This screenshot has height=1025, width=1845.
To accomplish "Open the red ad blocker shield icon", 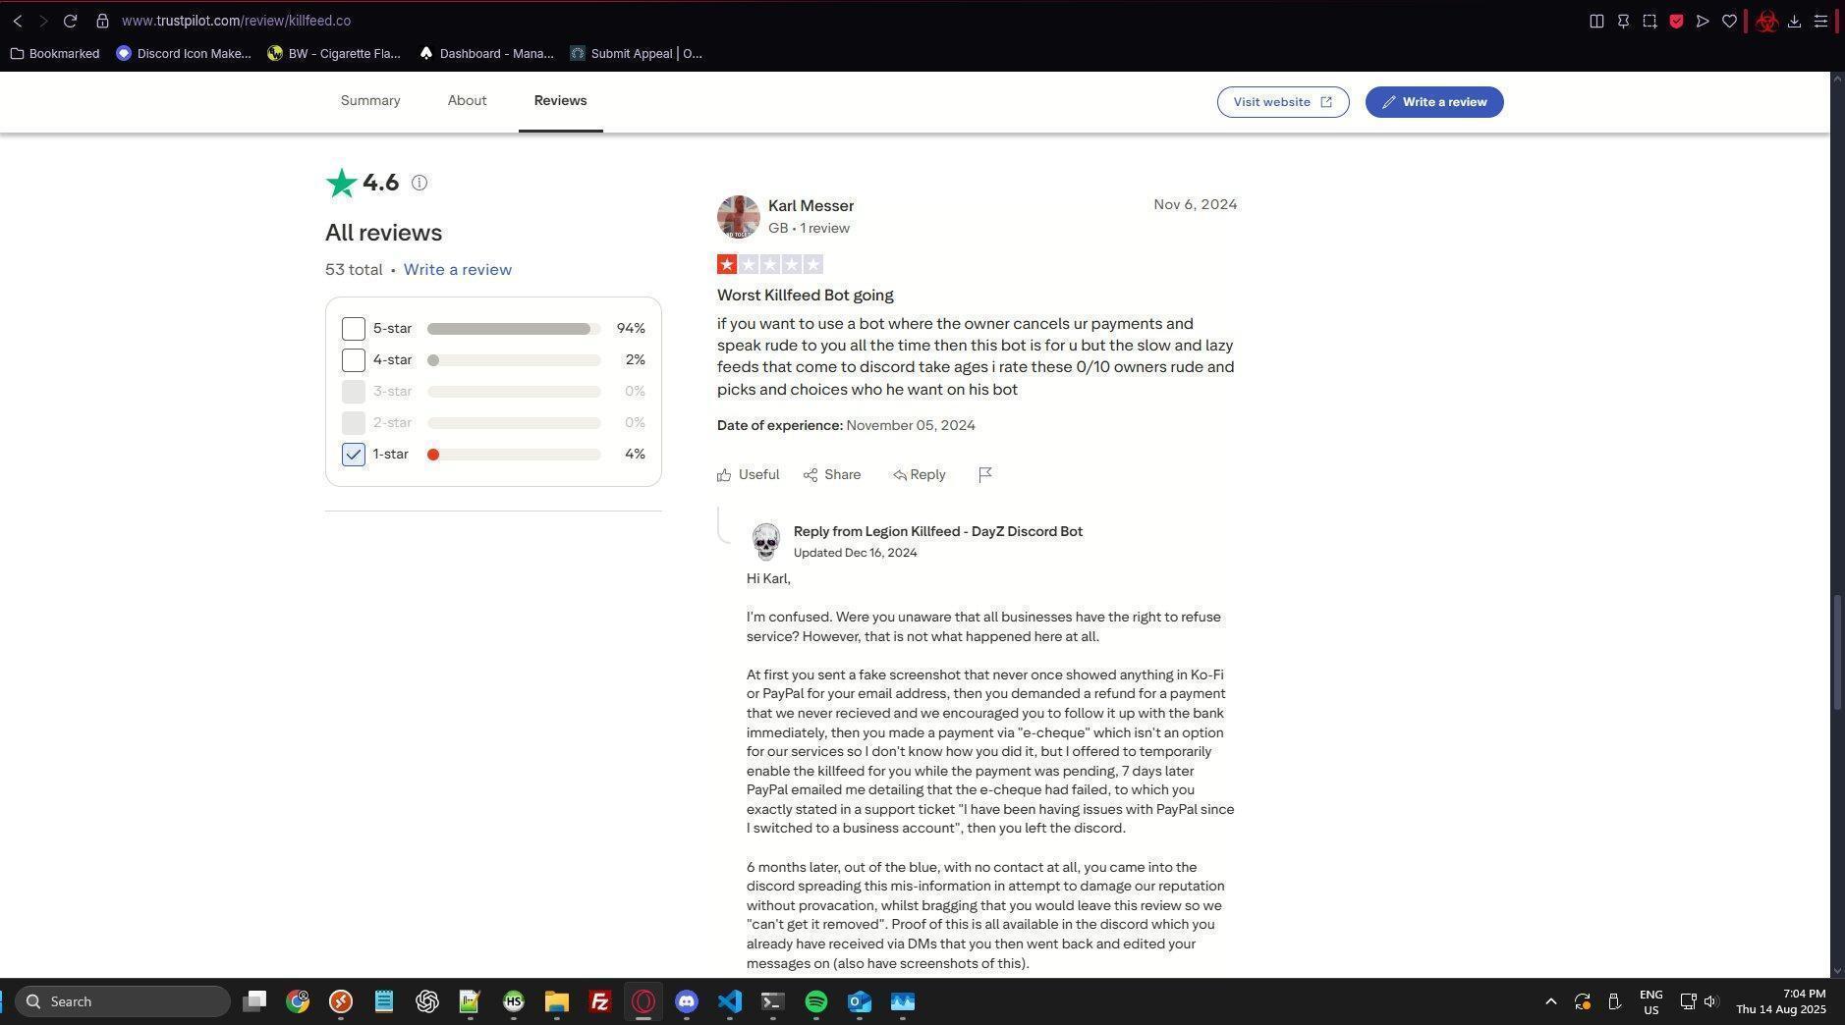I will pos(1676,21).
